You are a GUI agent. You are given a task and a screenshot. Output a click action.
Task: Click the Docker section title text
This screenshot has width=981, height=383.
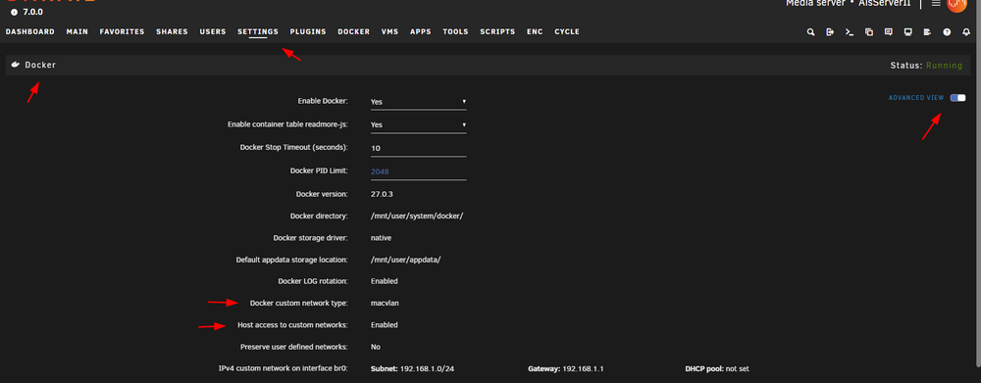pos(40,65)
